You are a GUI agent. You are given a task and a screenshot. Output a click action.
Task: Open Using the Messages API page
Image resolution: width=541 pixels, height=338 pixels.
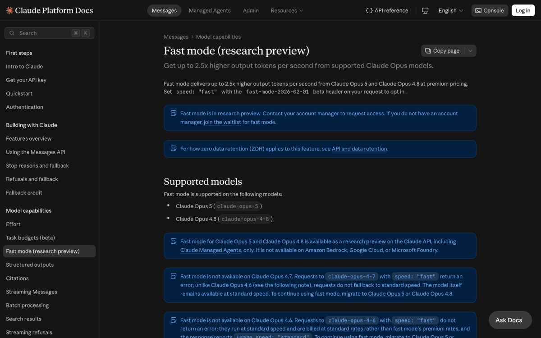tap(35, 152)
